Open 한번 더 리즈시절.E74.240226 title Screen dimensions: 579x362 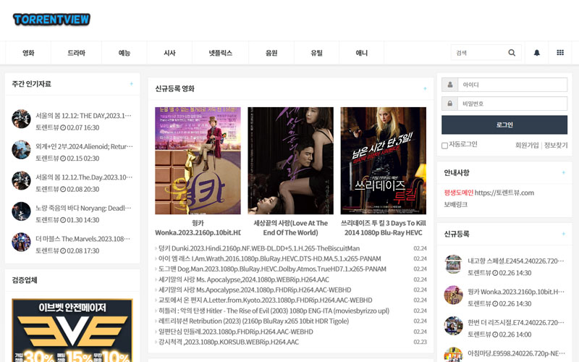tap(516, 322)
